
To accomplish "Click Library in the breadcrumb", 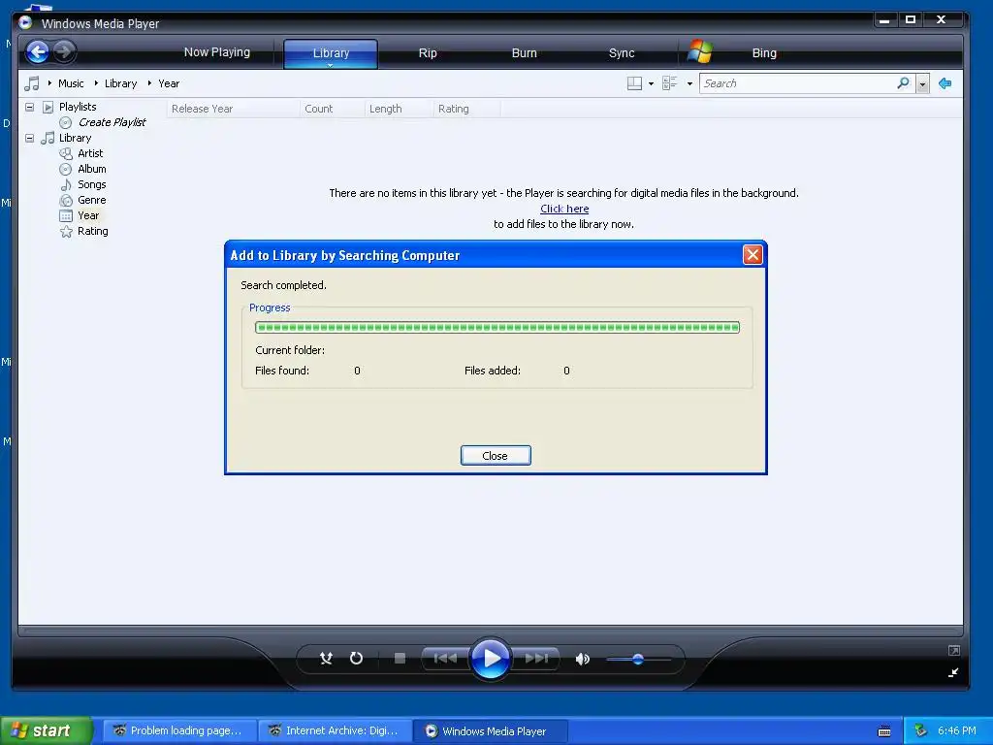I will (x=120, y=83).
